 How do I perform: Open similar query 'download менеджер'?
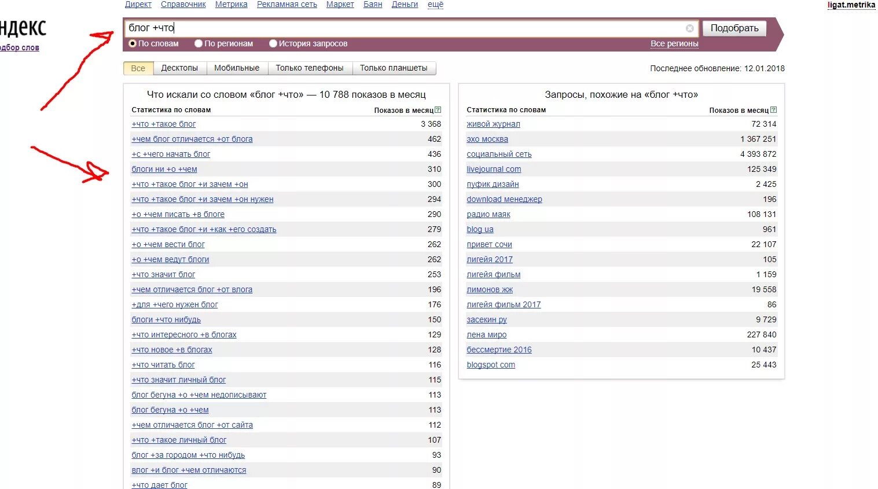504,199
